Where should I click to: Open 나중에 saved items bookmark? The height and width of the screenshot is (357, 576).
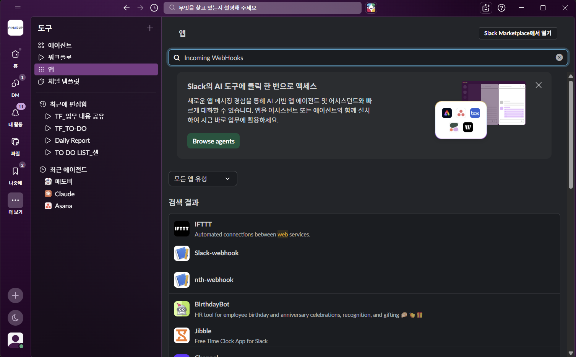(x=15, y=175)
